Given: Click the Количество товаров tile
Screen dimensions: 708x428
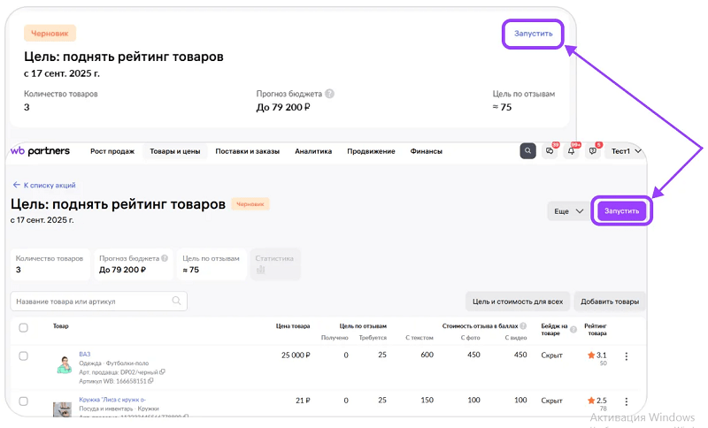Looking at the screenshot, I should click(50, 264).
